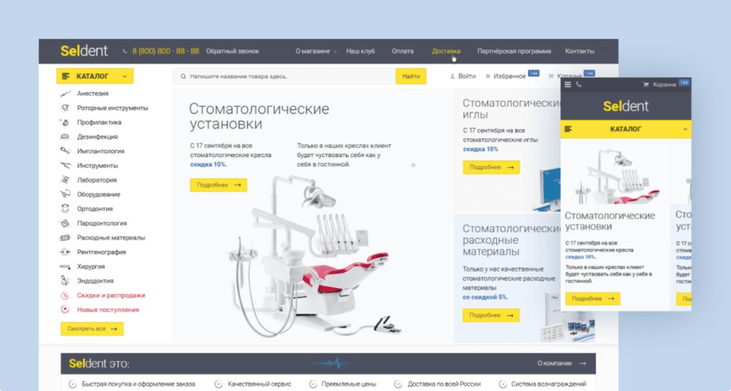Click Подробнее under Стоматологические иглы
This screenshot has height=391, width=731.
[x=491, y=167]
